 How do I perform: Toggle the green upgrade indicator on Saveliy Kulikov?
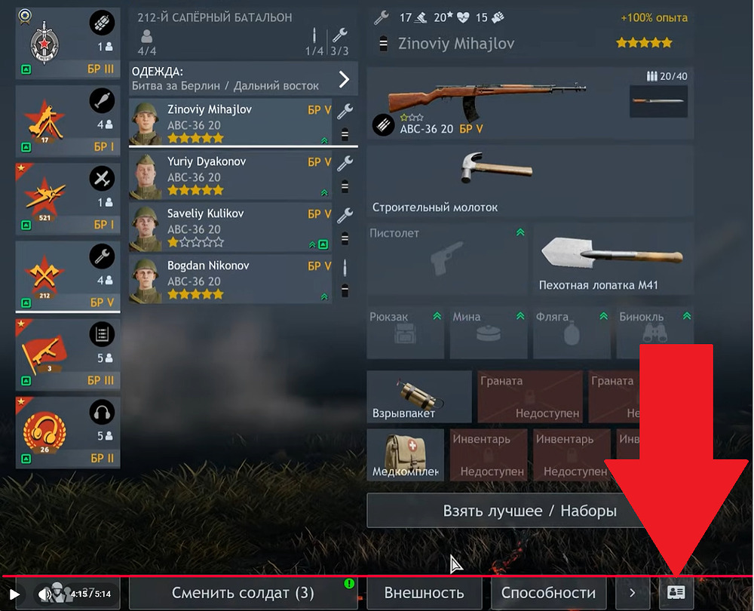(x=323, y=244)
